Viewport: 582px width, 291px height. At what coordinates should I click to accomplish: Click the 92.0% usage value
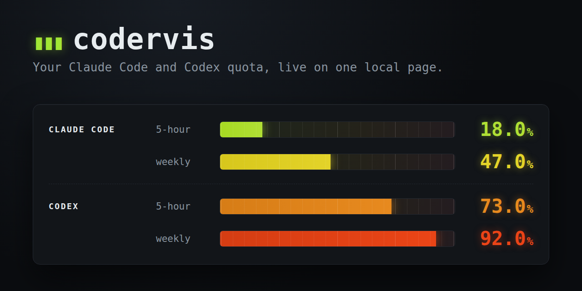point(507,239)
